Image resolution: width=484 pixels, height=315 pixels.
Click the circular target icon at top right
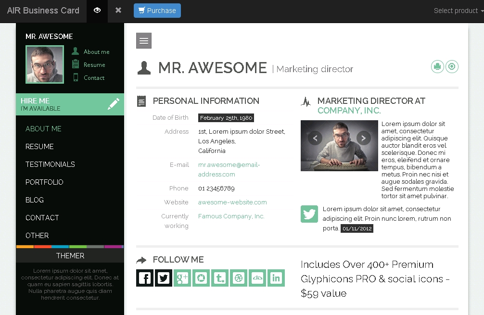(x=452, y=67)
